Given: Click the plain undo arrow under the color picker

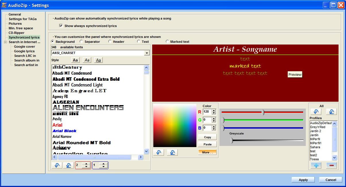Looking at the screenshot, I should [158, 153].
